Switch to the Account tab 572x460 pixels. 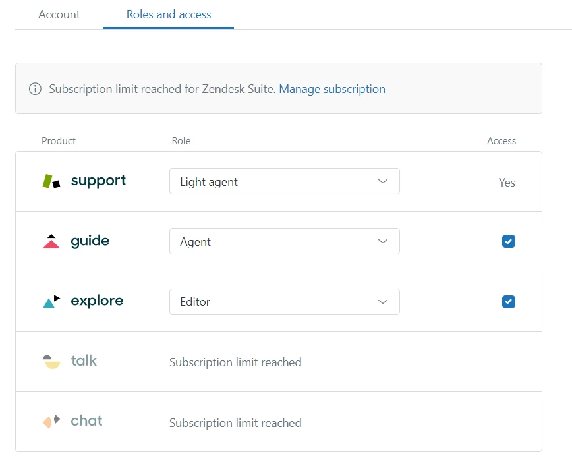(59, 14)
